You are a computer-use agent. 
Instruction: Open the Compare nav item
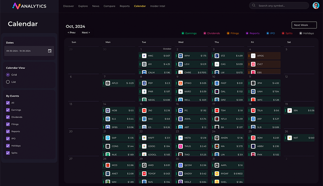tap(109, 6)
